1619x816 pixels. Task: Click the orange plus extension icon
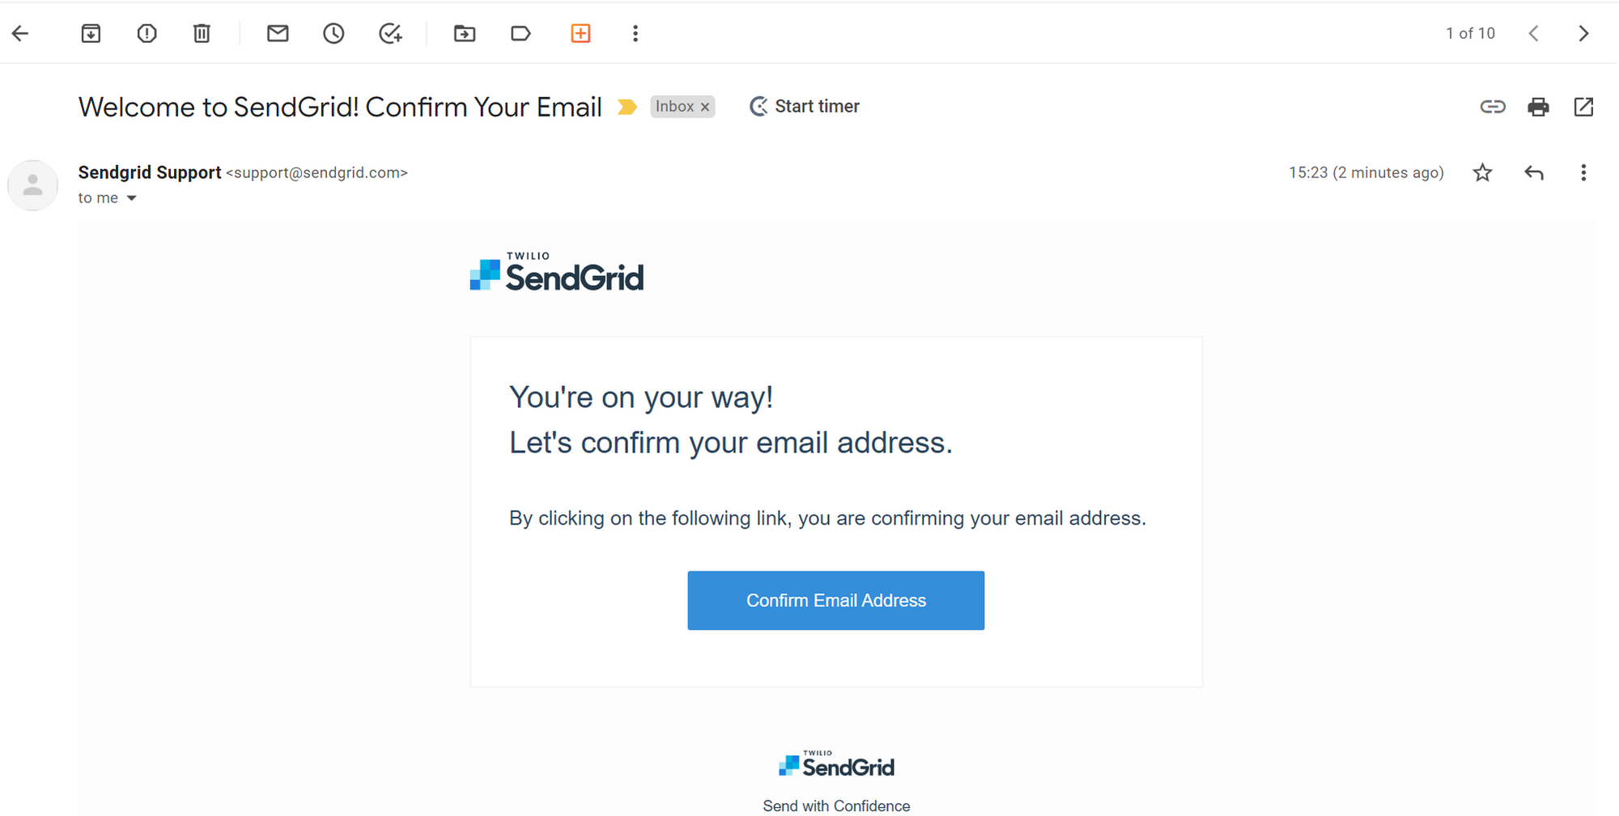pyautogui.click(x=580, y=33)
